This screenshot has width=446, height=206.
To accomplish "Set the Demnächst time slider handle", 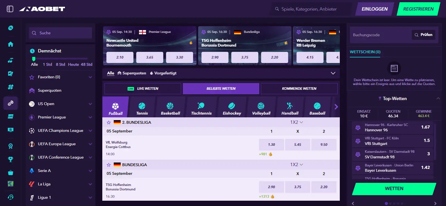I will (x=34, y=59).
